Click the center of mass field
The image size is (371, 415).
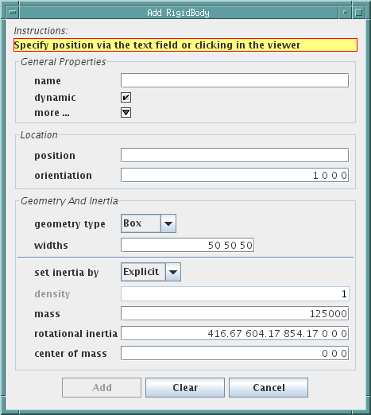[x=234, y=353]
